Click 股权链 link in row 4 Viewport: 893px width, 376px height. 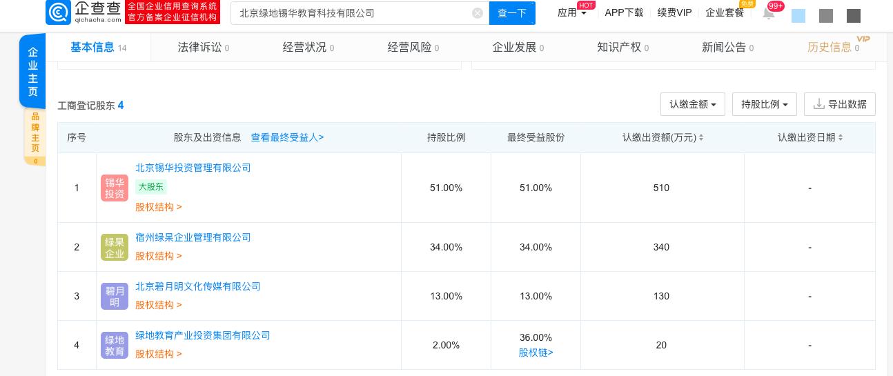click(536, 353)
